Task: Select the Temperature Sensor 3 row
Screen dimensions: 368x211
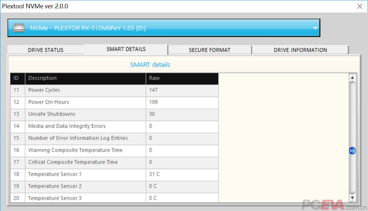Action: tap(114, 198)
